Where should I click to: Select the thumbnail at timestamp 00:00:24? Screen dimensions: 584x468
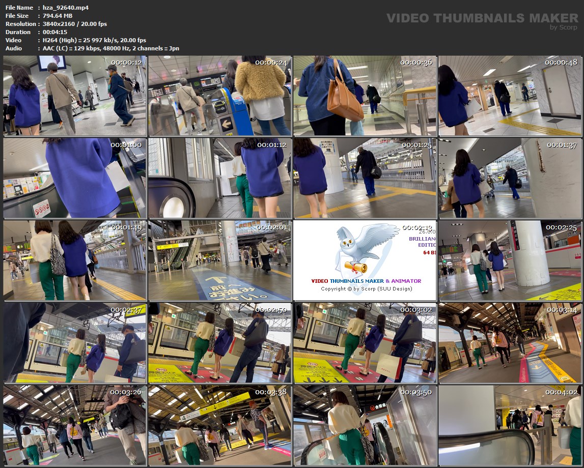[219, 96]
